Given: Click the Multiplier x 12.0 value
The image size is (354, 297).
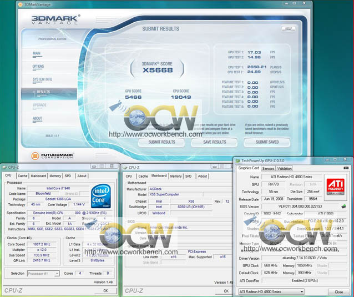Looking at the screenshot, I should click(42, 250).
